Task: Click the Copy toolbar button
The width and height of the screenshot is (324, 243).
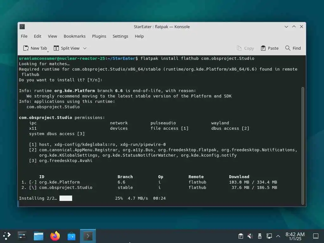Action: click(x=245, y=48)
